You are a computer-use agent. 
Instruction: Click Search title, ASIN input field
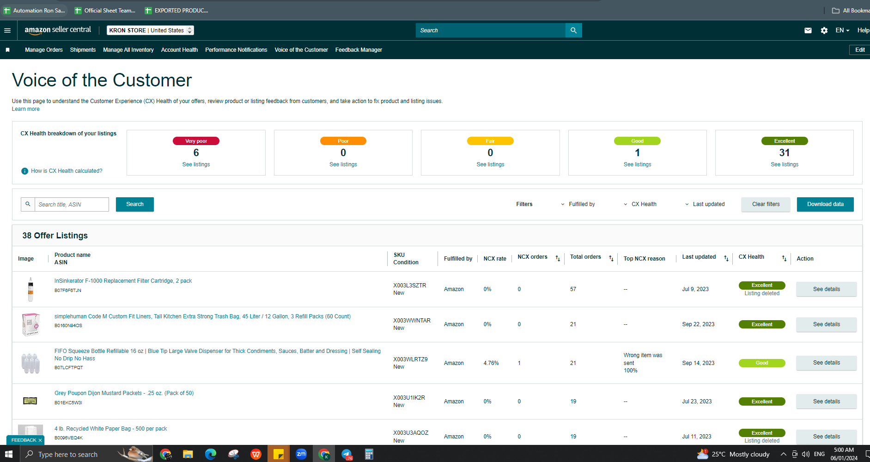(x=72, y=204)
